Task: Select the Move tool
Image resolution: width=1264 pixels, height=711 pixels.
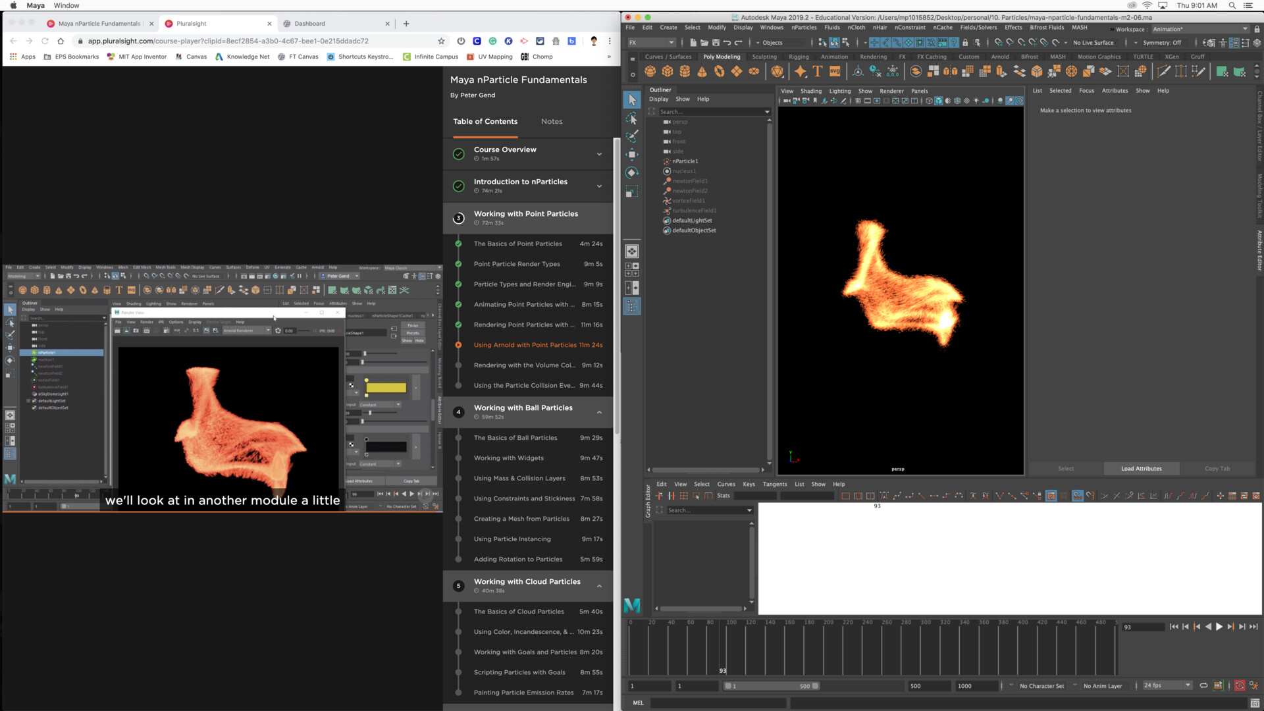Action: [x=631, y=154]
